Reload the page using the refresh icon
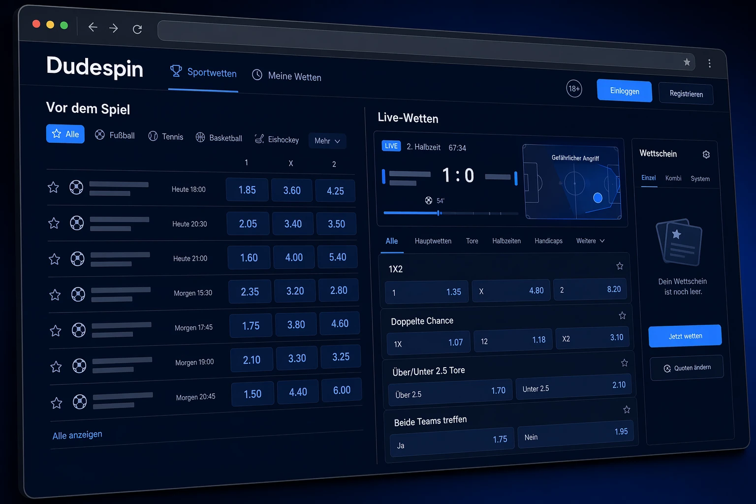Screen dimensions: 756x504 pos(137,30)
